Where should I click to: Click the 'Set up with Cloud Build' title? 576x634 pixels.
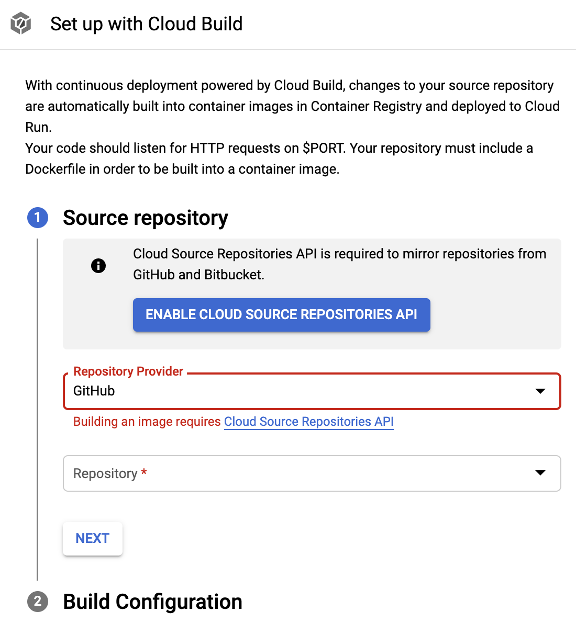(x=147, y=24)
